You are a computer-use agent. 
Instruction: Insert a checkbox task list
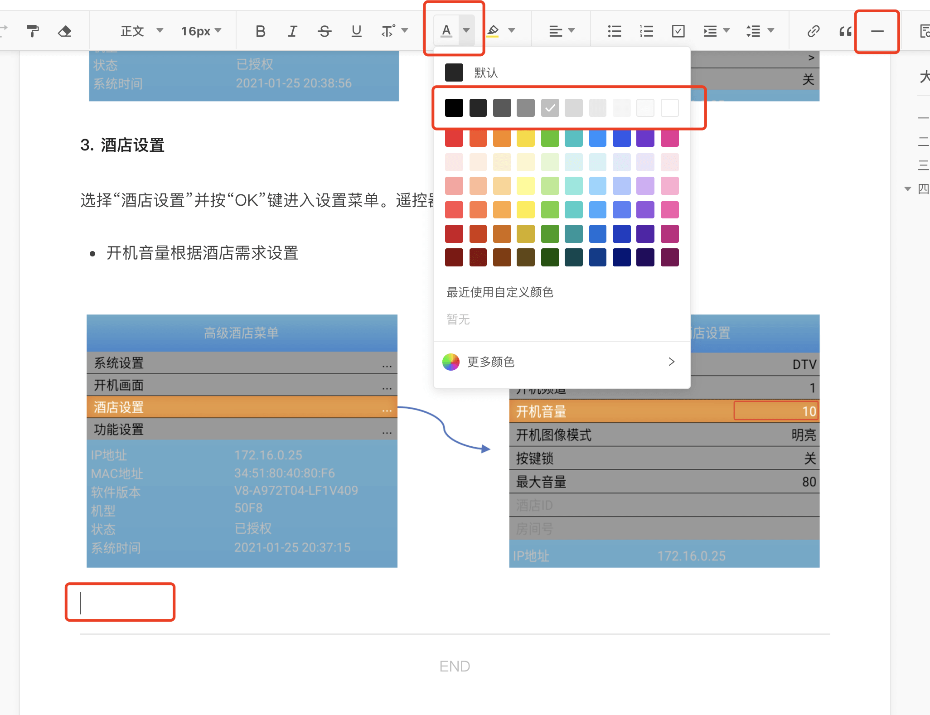pos(678,31)
